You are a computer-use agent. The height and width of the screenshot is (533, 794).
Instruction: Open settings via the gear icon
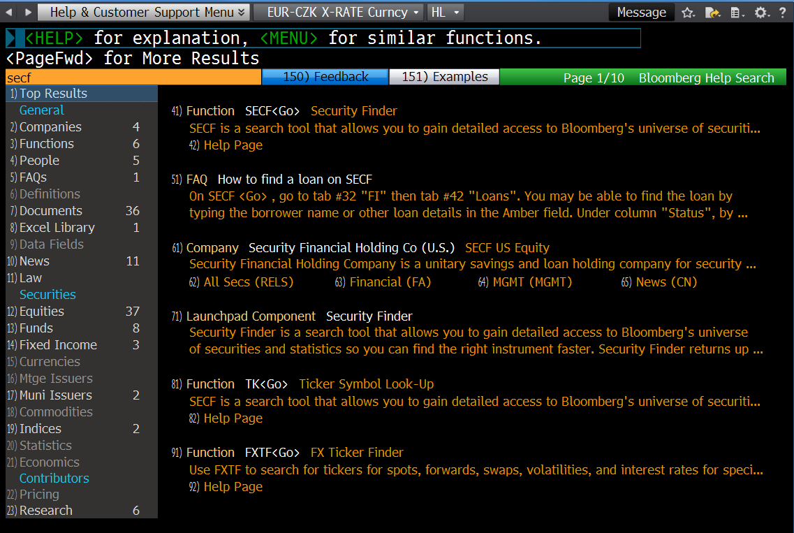(760, 12)
